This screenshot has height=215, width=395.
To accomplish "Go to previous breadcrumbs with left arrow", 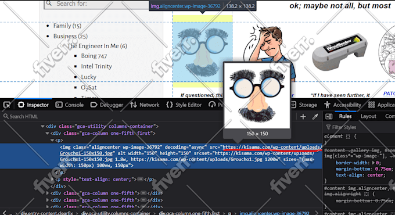I will [5, 213].
